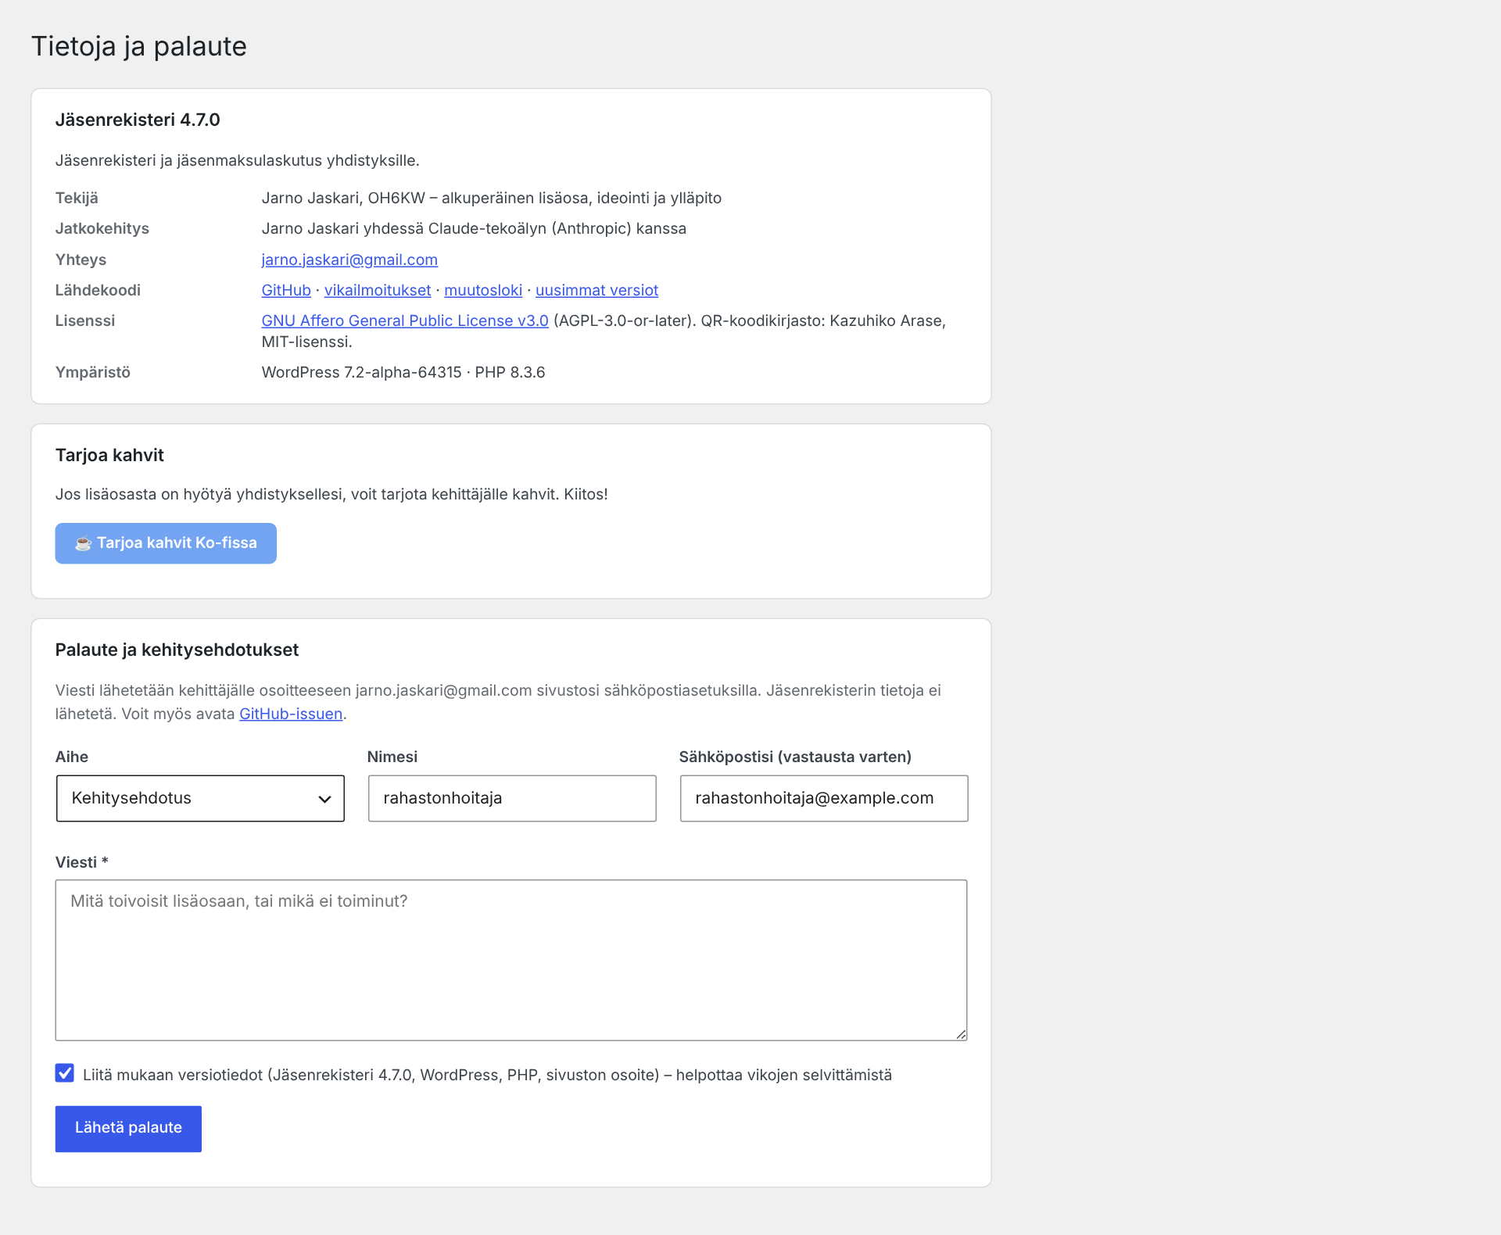1501x1235 pixels.
Task: Open the jarno.jaskari@gmail.com email link
Action: (349, 260)
